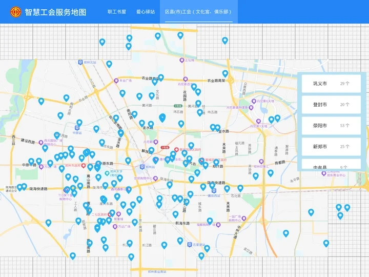Click the 西三环 road label
The height and width of the screenshot is (277, 369).
point(13,140)
